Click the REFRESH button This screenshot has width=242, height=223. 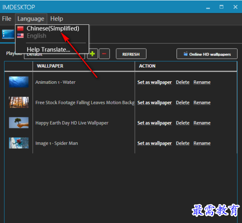131,54
